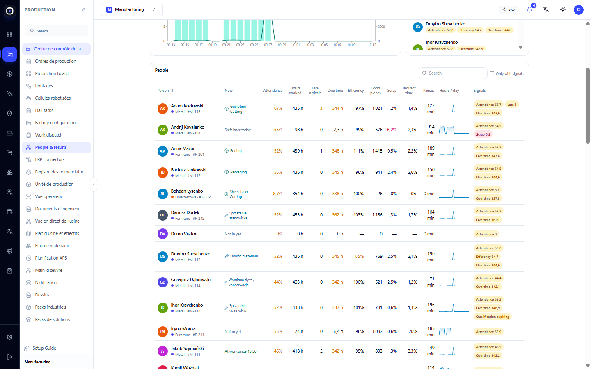The image size is (591, 369).
Task: Sort the table by Person column
Action: coord(165,91)
